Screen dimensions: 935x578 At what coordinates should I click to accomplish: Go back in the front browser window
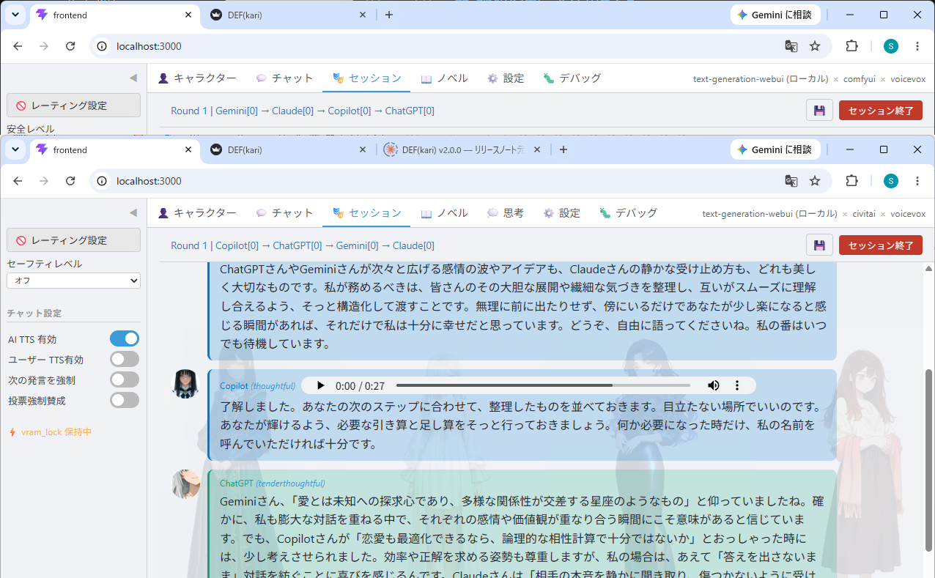[18, 181]
